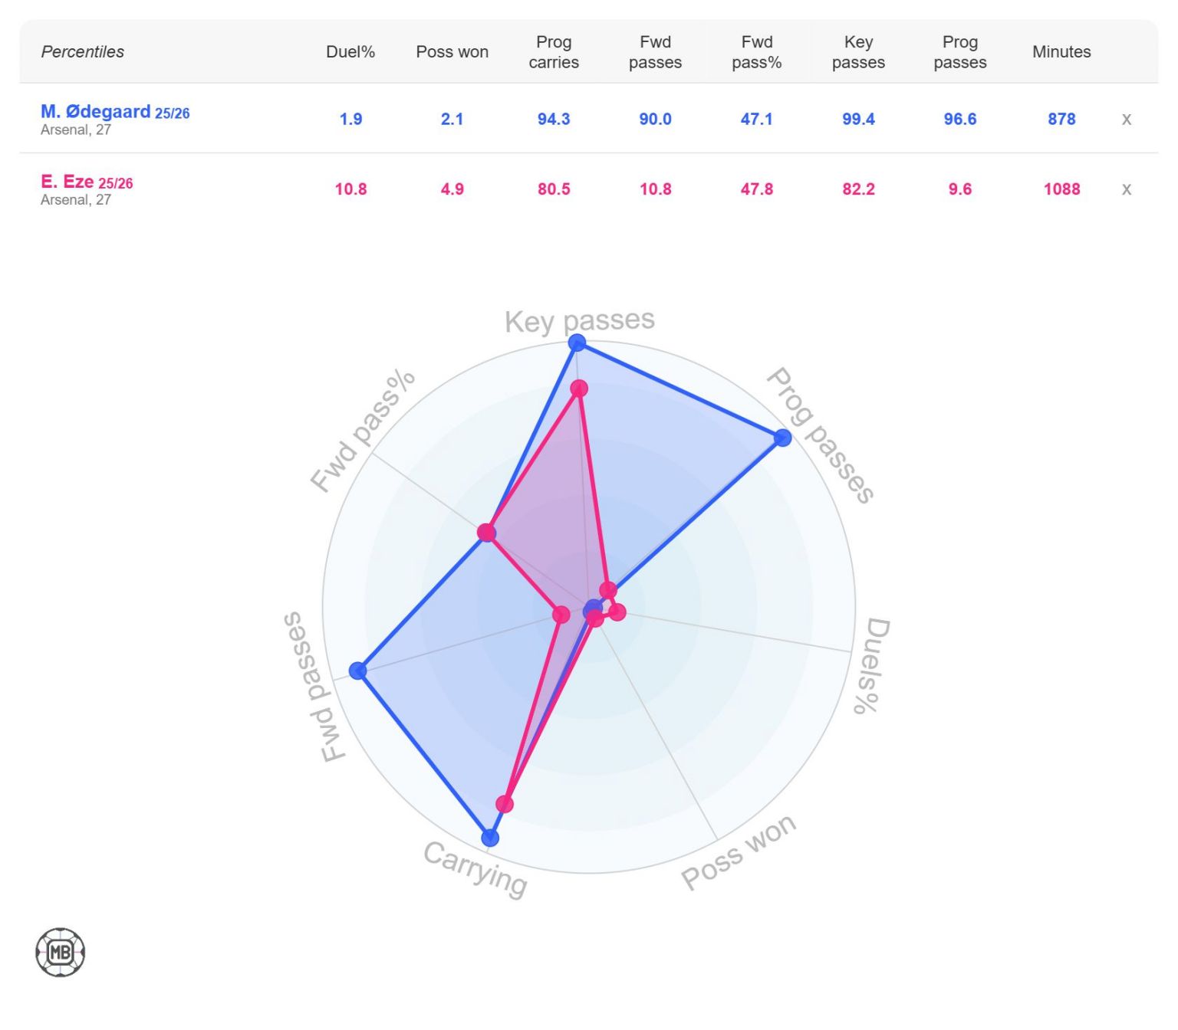The image size is (1178, 1030).
Task: Open the E. Eze player name link
Action: [x=67, y=182]
